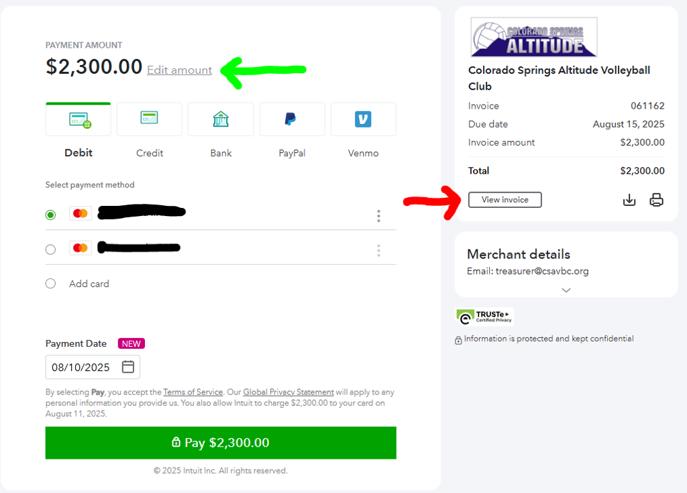Select the Bank payment icon
687x493 pixels.
coord(221,119)
